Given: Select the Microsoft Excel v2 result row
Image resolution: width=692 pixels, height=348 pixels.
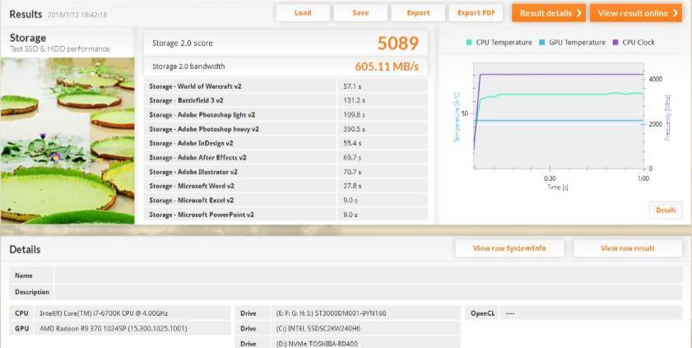Looking at the screenshot, I should pos(286,200).
